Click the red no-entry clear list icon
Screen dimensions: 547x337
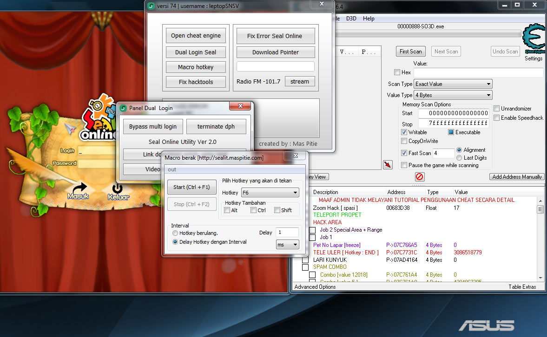(420, 177)
